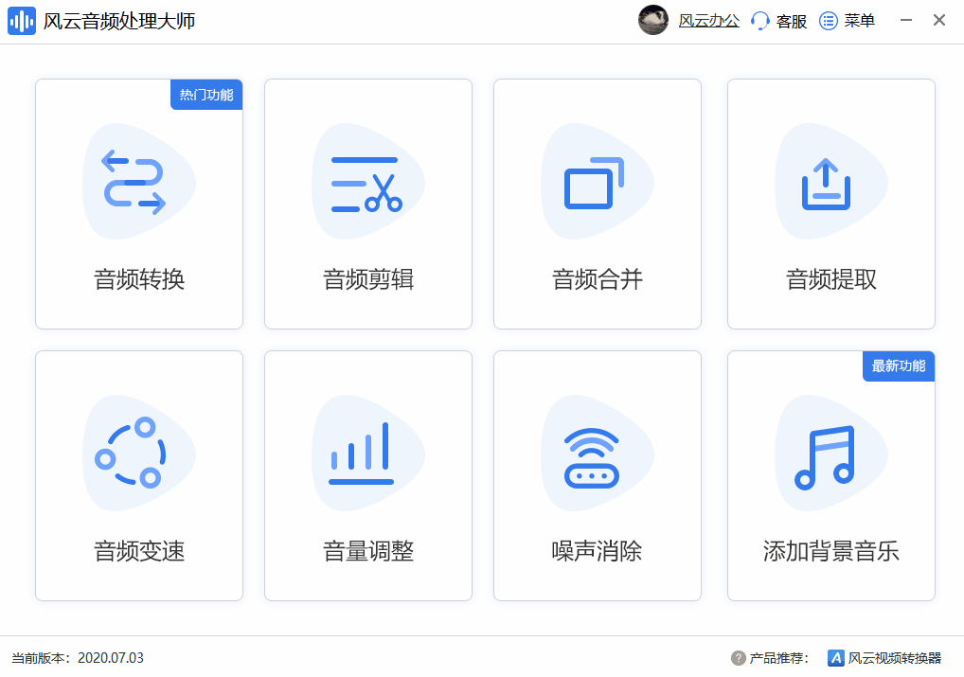Minimize the application window
This screenshot has width=964, height=677.
[905, 20]
